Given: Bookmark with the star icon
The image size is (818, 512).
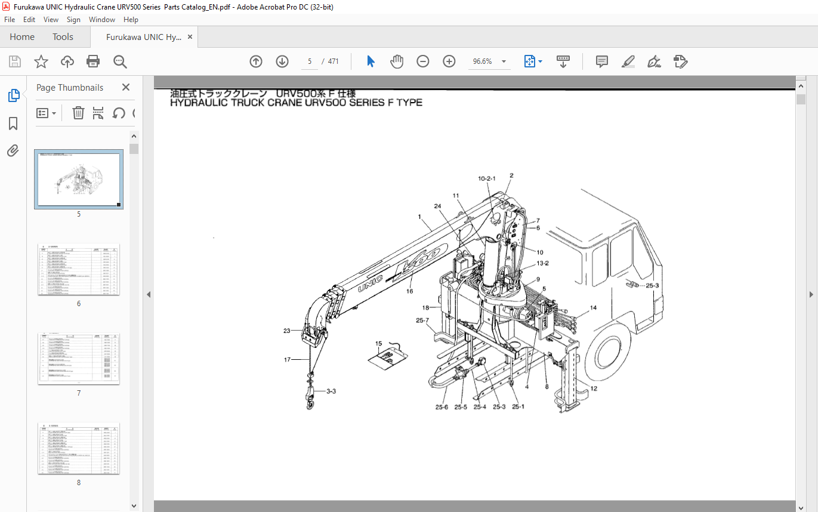Looking at the screenshot, I should click(41, 61).
